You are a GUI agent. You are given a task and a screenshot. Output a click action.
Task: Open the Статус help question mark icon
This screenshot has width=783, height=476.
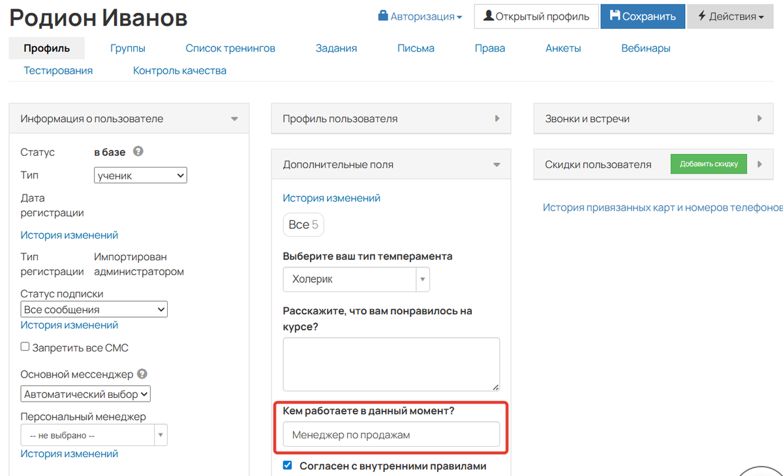(138, 151)
